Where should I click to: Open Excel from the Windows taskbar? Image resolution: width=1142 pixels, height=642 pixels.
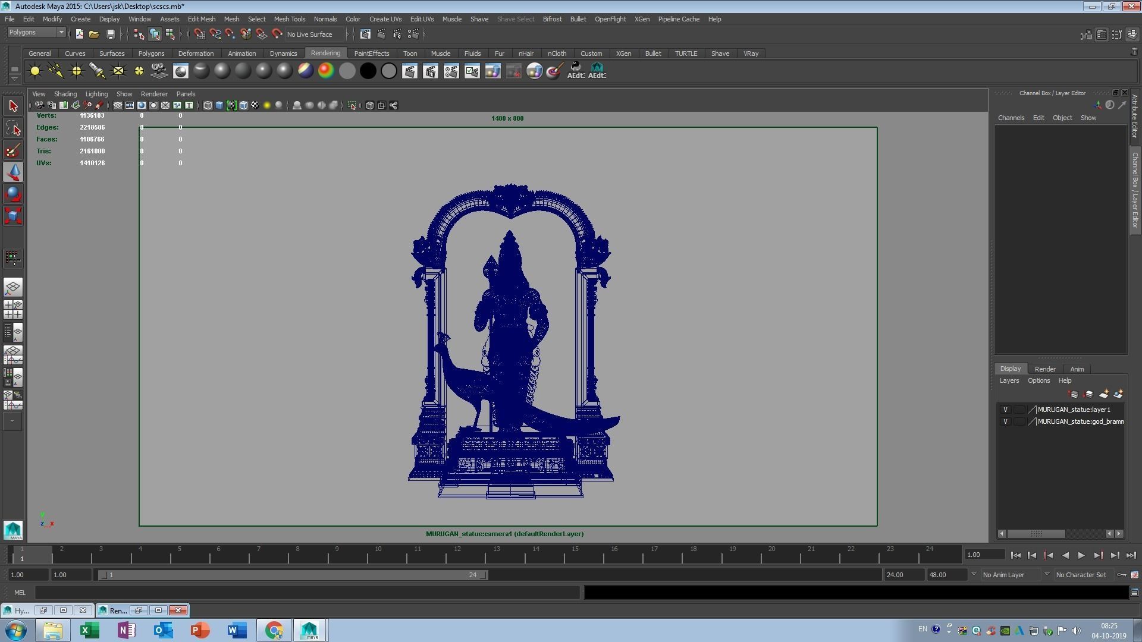coord(90,630)
